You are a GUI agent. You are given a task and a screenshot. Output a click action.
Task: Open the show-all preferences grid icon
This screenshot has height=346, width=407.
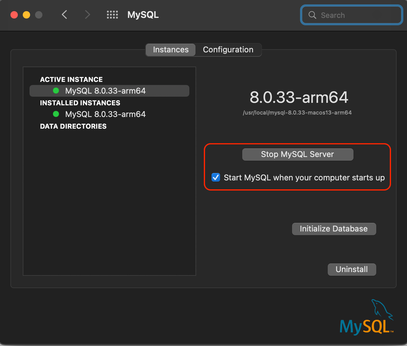[x=112, y=15]
